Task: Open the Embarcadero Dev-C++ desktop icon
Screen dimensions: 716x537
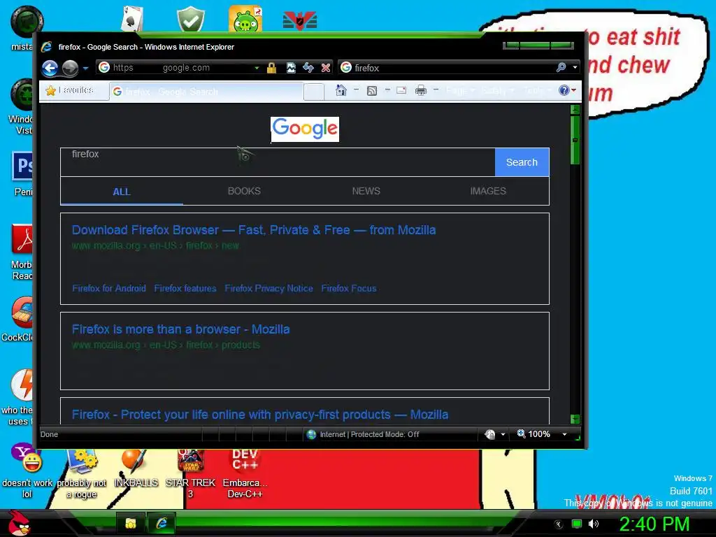Action: click(x=245, y=474)
